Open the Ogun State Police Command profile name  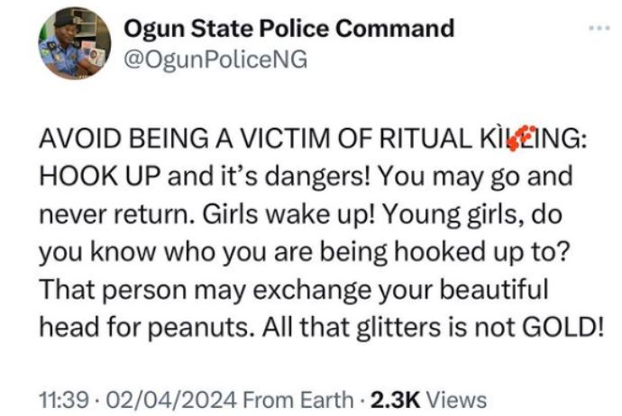tap(288, 29)
